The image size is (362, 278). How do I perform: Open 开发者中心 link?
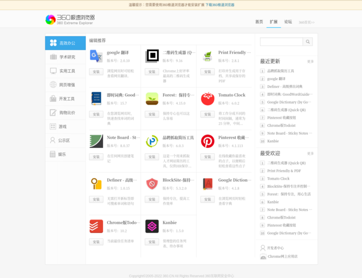coord(276,248)
